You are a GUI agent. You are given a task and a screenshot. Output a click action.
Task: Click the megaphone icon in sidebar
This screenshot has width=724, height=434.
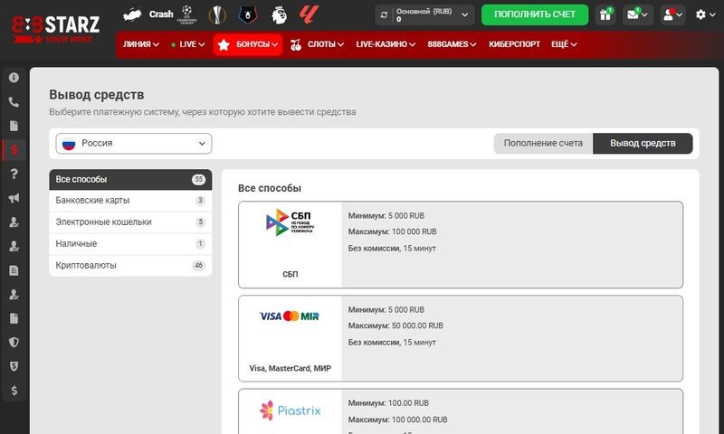14,198
